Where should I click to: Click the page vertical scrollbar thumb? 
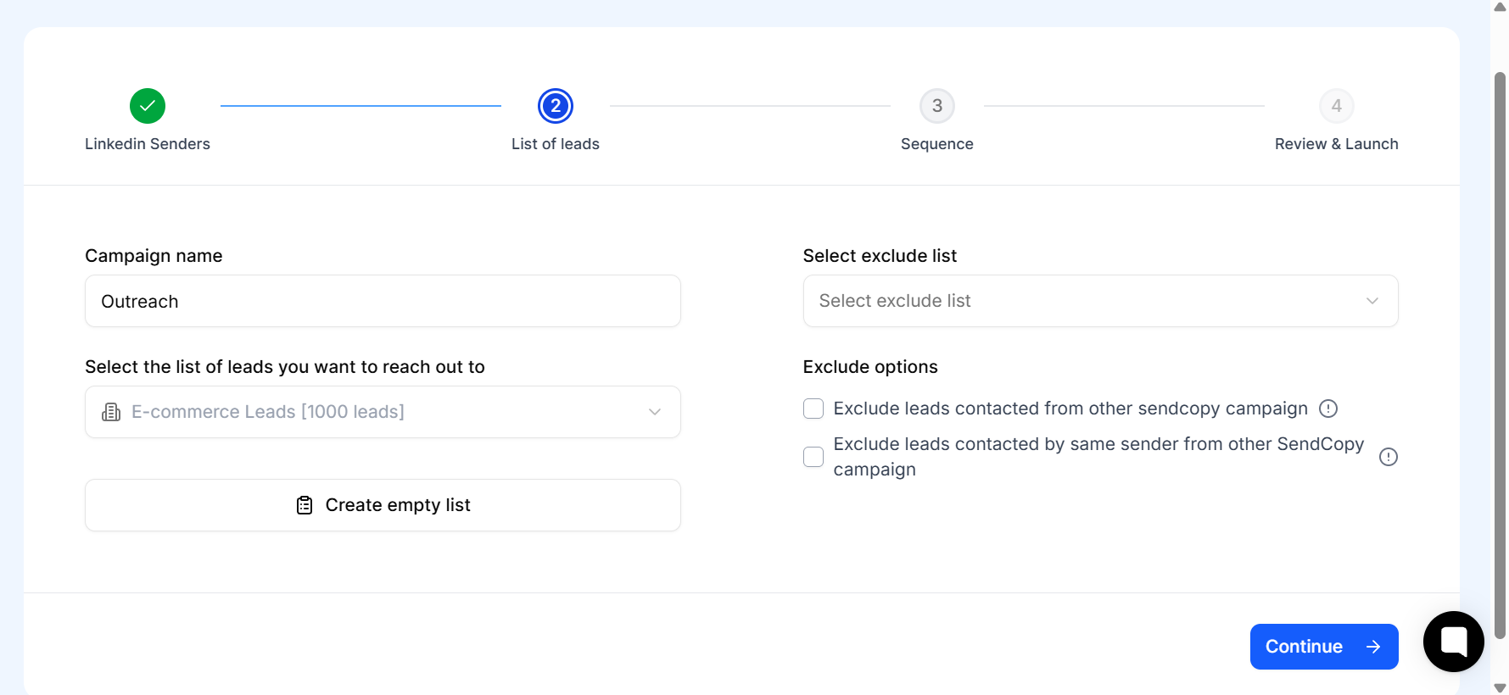point(1500,356)
